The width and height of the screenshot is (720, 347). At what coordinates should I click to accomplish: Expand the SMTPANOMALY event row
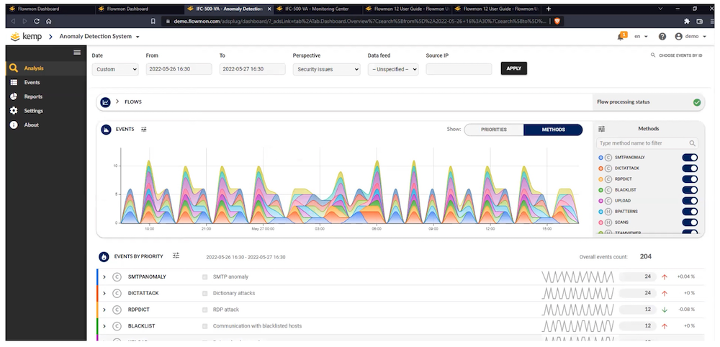tap(104, 276)
